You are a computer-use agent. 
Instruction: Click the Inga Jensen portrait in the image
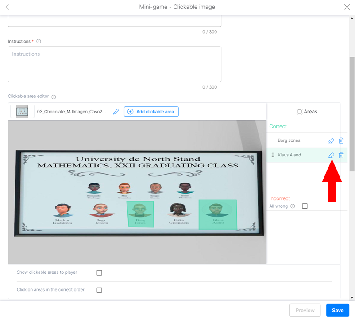click(x=101, y=210)
